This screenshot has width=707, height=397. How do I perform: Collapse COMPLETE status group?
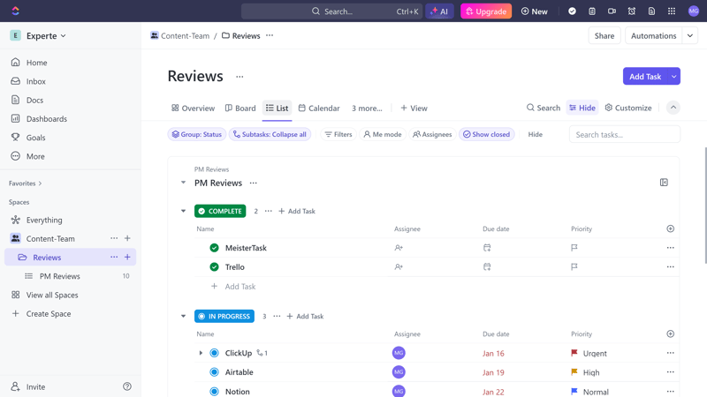pyautogui.click(x=183, y=211)
